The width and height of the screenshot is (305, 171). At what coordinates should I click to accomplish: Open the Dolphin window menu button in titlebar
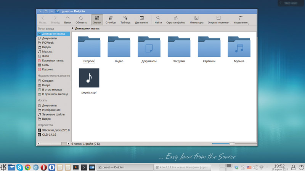coord(58,11)
